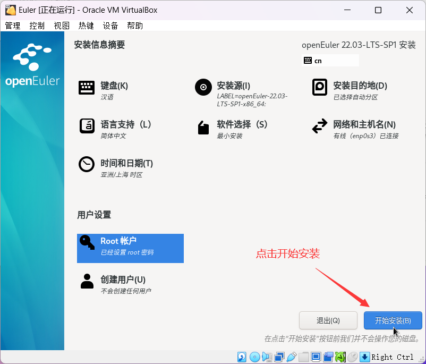Click the hard disk activity status icon
Viewport: 426px width, 364px height.
coord(242,357)
